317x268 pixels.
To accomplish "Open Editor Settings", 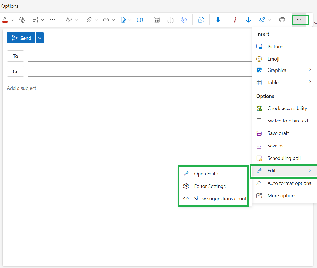I will (213, 187).
